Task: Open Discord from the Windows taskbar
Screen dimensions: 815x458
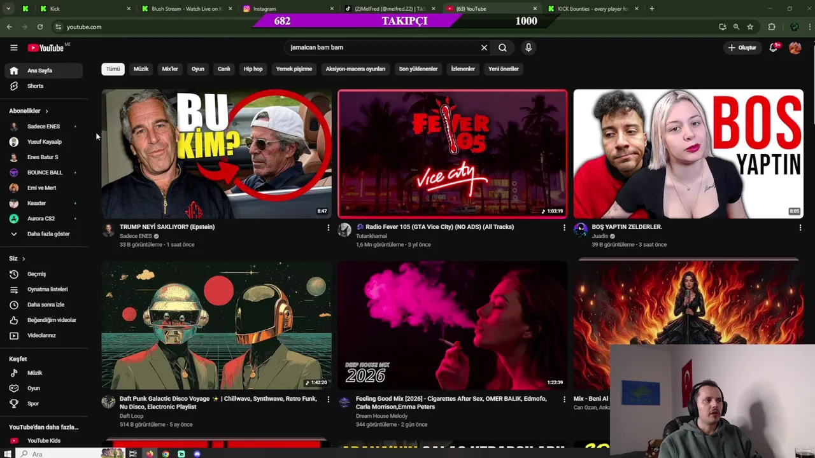Action: point(197,454)
